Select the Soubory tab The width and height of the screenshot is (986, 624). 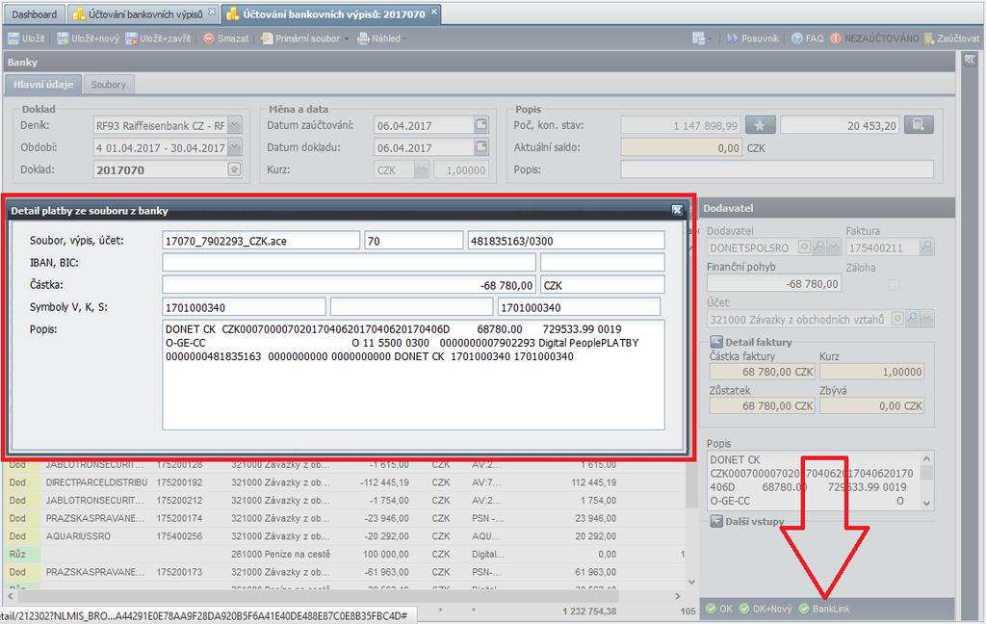[108, 85]
